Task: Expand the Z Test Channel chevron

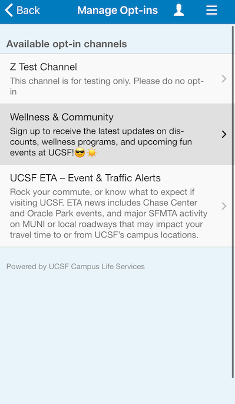Action: pos(224,79)
